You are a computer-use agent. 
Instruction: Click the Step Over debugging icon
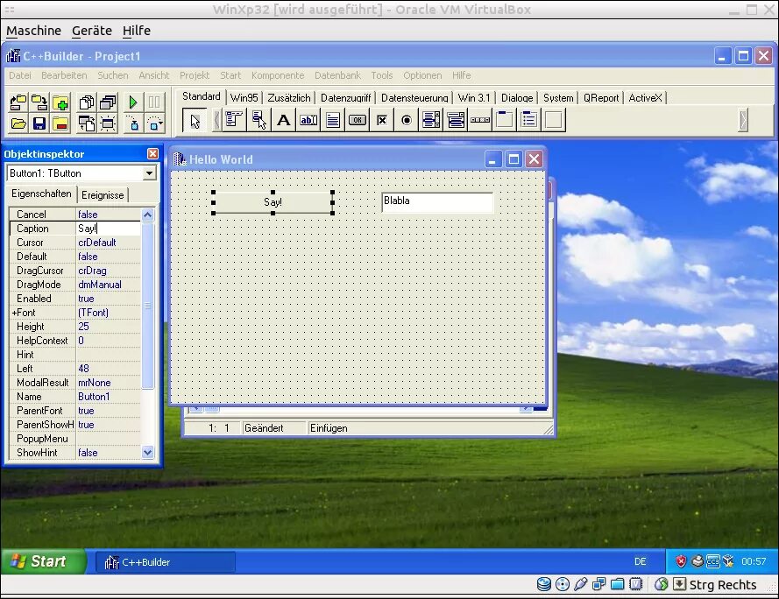tap(154, 123)
